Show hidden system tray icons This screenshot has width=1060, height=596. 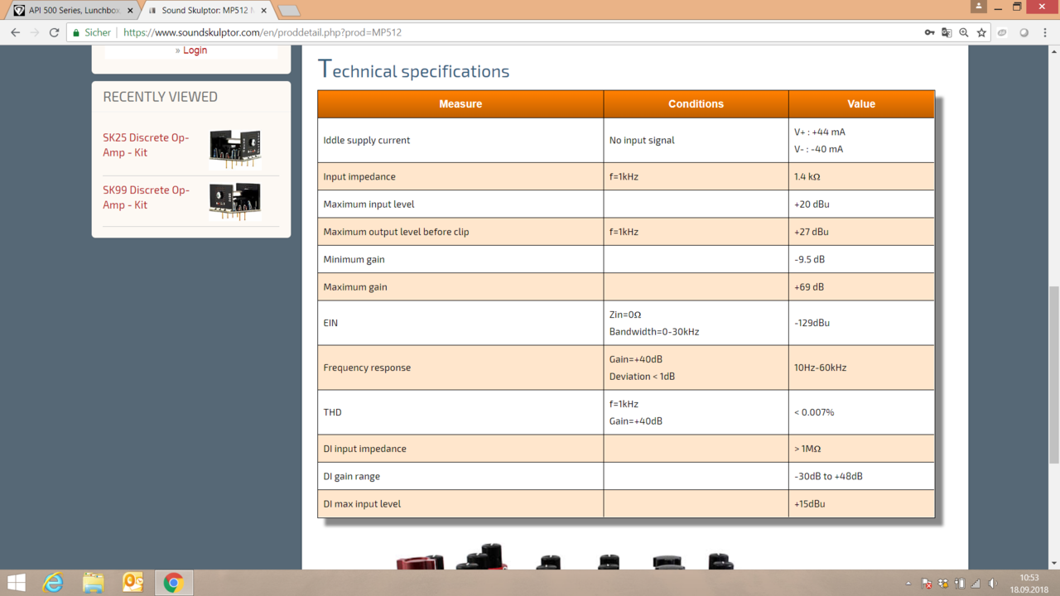pos(908,584)
